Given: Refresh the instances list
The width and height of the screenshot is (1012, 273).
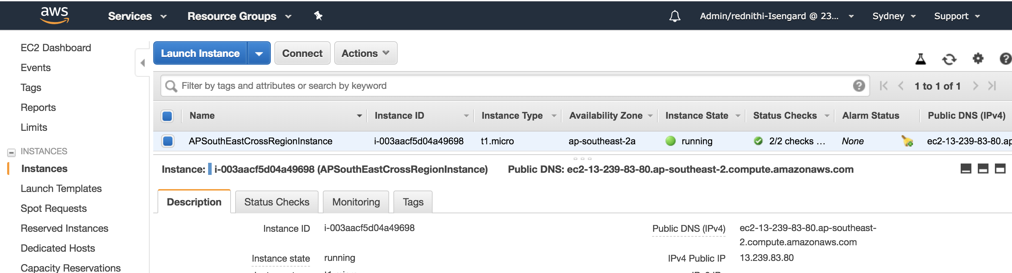Looking at the screenshot, I should pos(949,59).
